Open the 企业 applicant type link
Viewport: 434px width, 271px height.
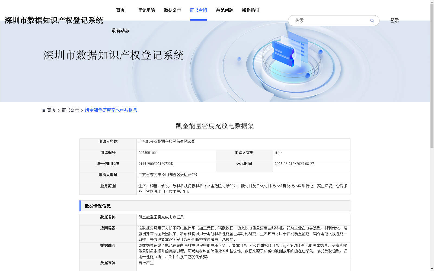(x=278, y=152)
